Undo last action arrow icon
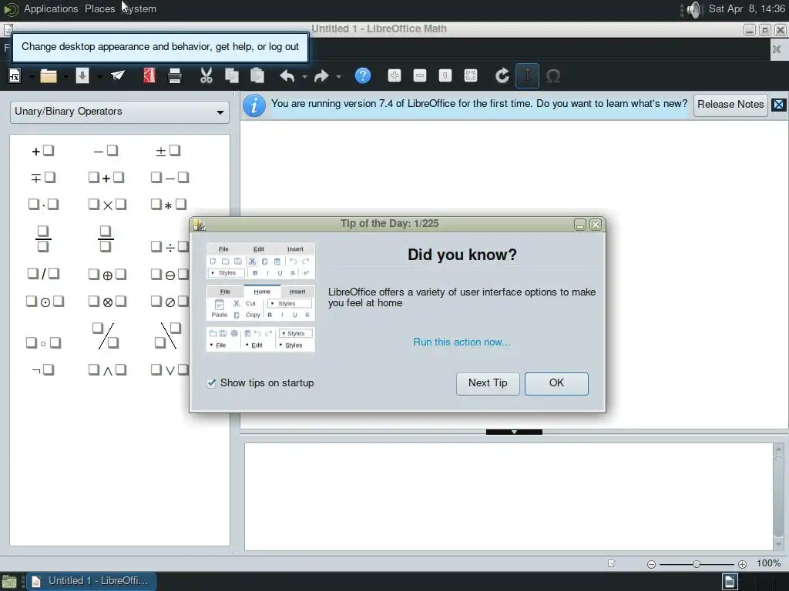Viewport: 789px width, 591px height. click(287, 76)
